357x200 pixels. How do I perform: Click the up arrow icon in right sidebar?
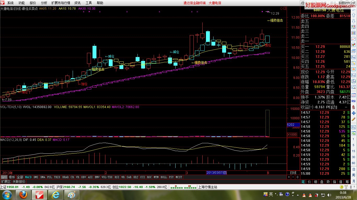pos(353,15)
